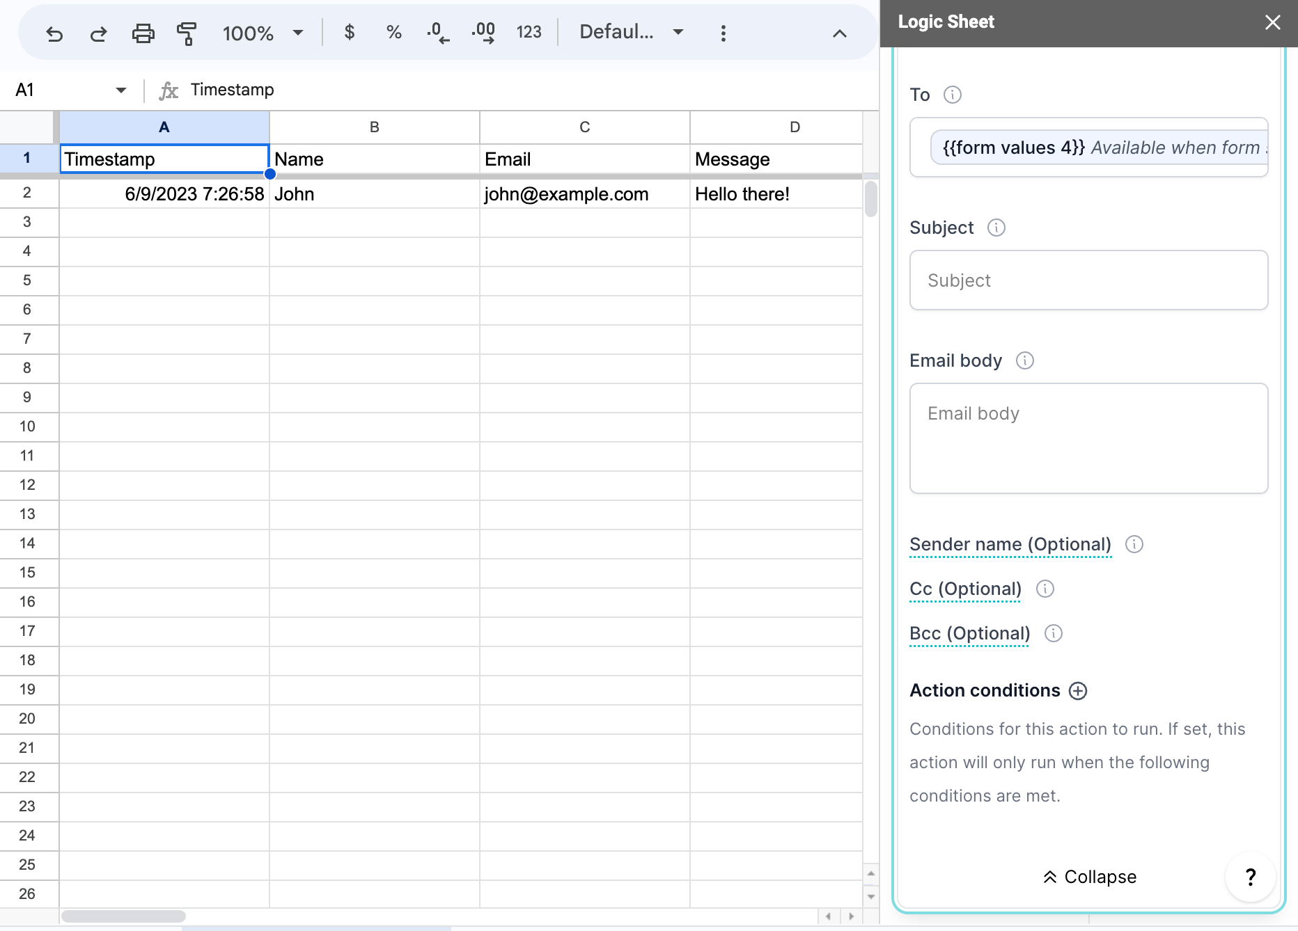Redo the last action
Viewport: 1298px width, 931px height.
pos(98,33)
